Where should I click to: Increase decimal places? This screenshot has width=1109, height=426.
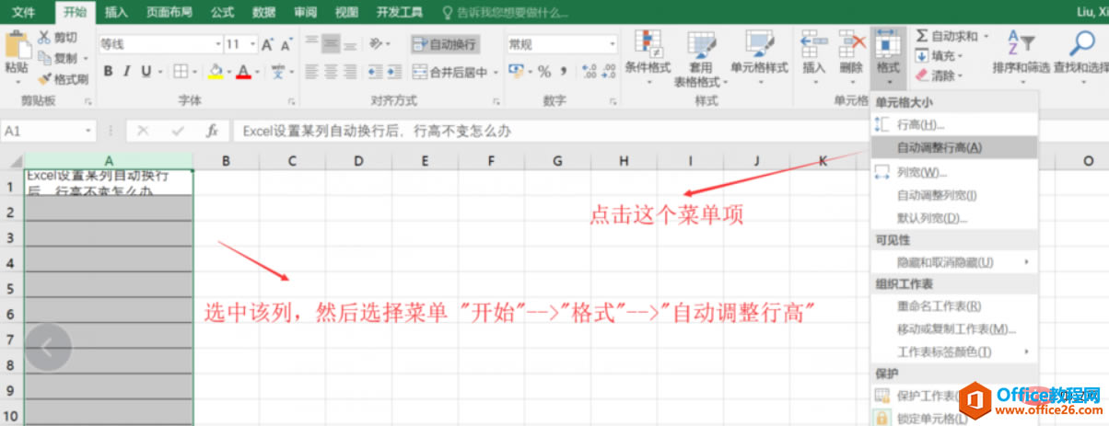pos(590,72)
